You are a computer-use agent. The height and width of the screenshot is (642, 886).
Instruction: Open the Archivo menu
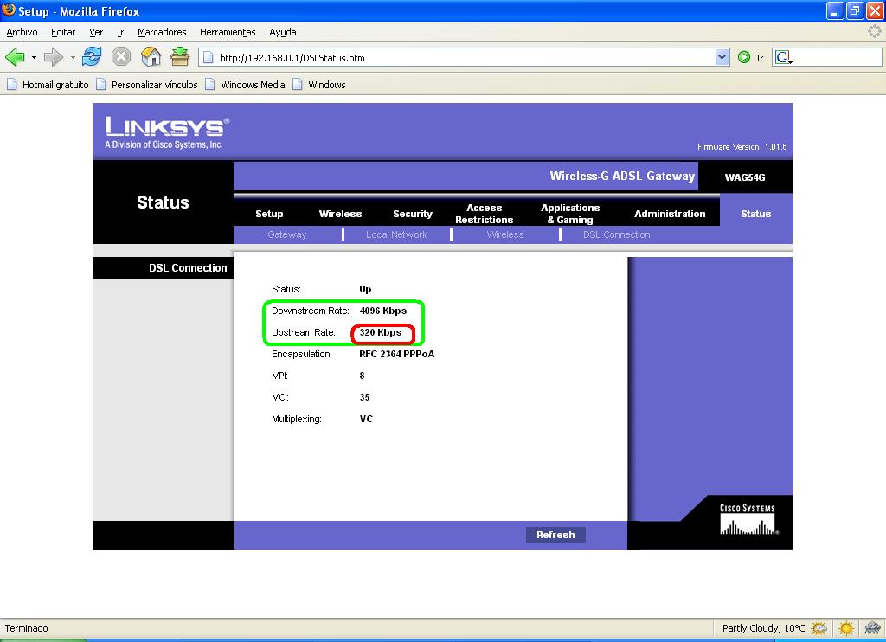click(x=22, y=32)
